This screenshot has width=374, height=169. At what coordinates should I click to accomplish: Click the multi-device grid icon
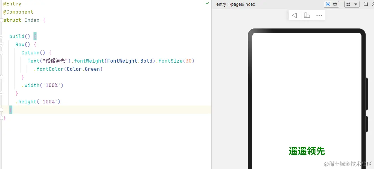[348, 4]
